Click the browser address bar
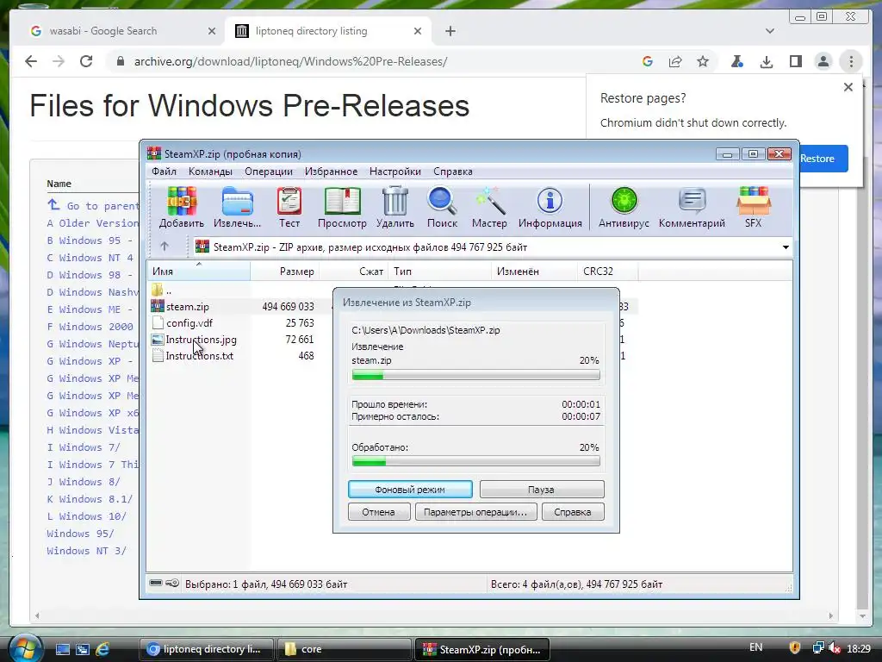This screenshot has width=882, height=662. [371, 61]
